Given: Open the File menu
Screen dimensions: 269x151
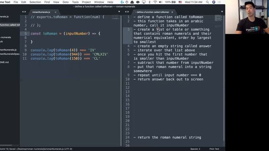Looking at the screenshot, I should click(x=16, y=2).
